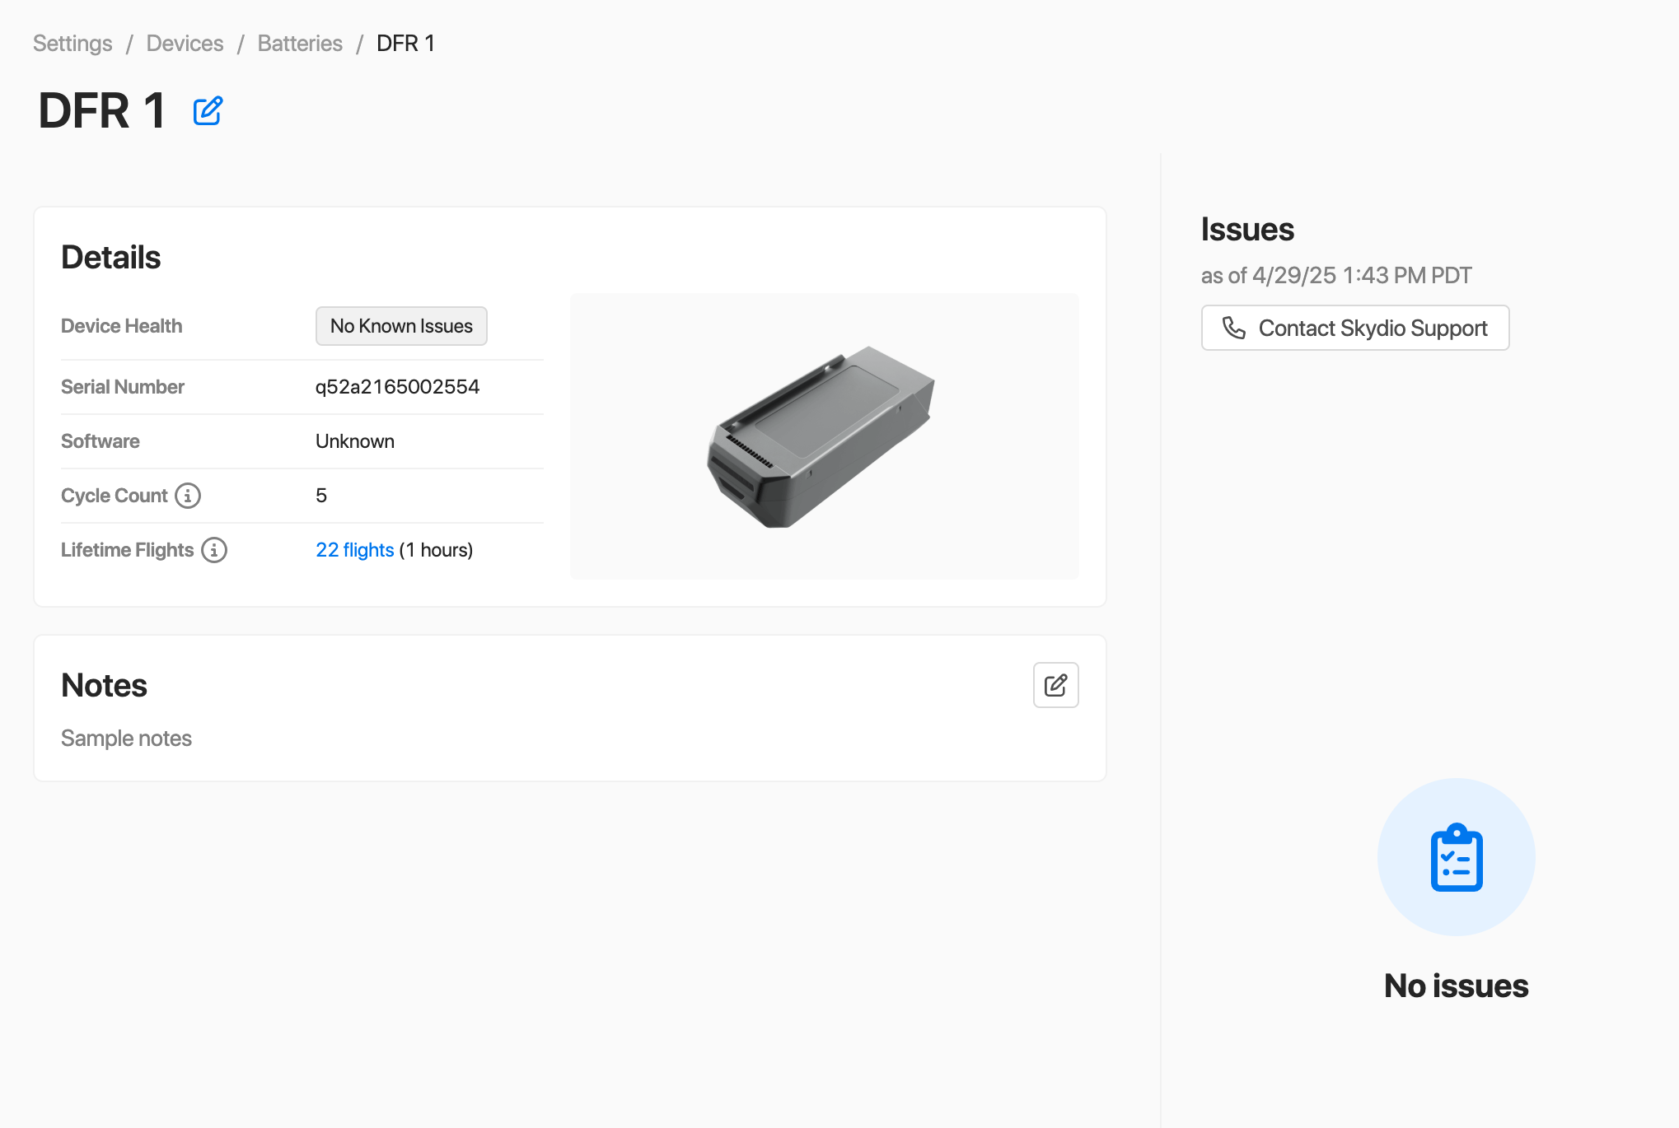Click the No Known Issues health badge
The width and height of the screenshot is (1679, 1128).
401,326
